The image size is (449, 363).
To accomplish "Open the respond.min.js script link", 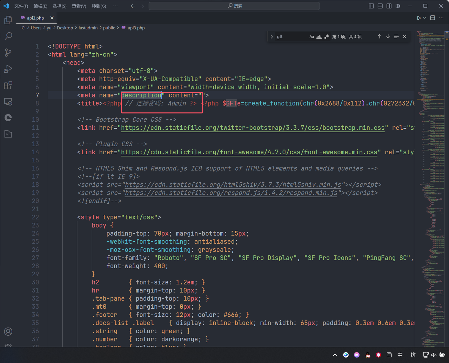I will pyautogui.click(x=231, y=193).
